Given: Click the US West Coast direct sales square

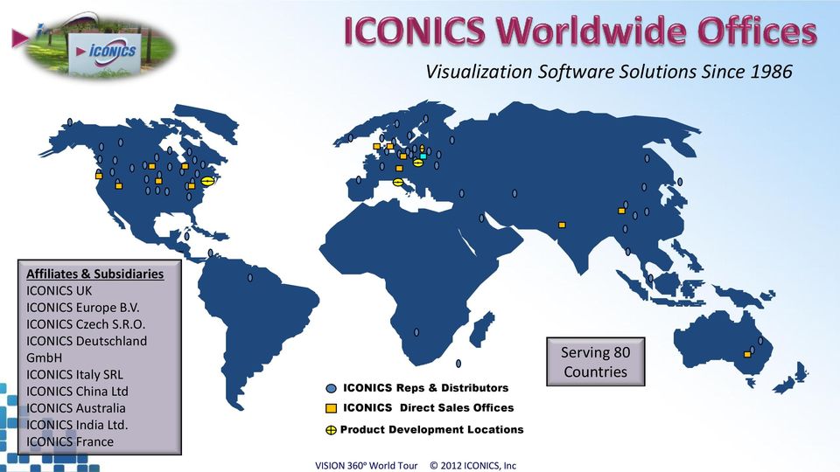Looking at the screenshot, I should tap(99, 176).
